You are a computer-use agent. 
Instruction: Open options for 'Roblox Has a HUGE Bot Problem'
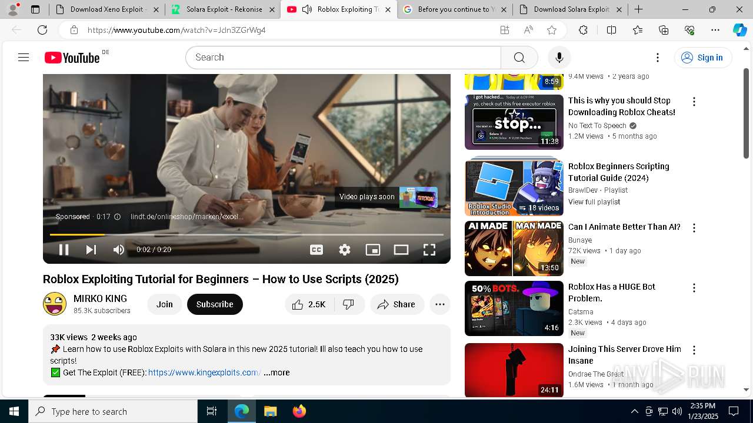[694, 288]
